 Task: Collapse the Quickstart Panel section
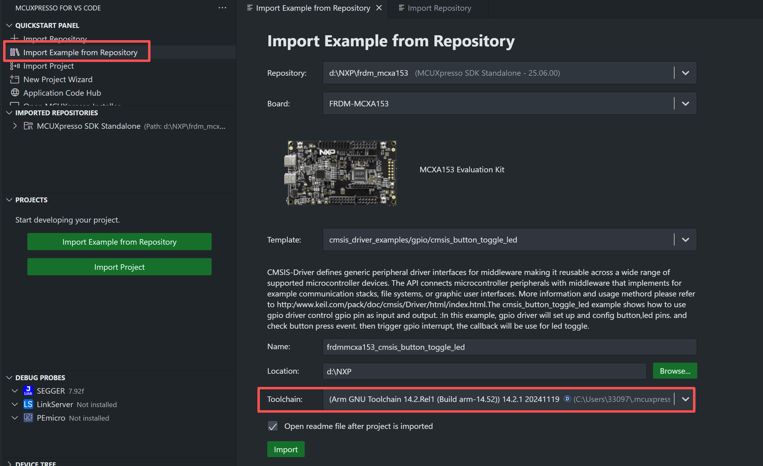point(9,25)
